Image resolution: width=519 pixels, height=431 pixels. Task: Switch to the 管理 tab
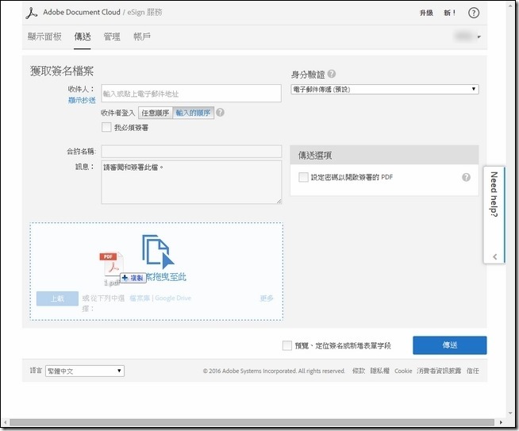[112, 37]
